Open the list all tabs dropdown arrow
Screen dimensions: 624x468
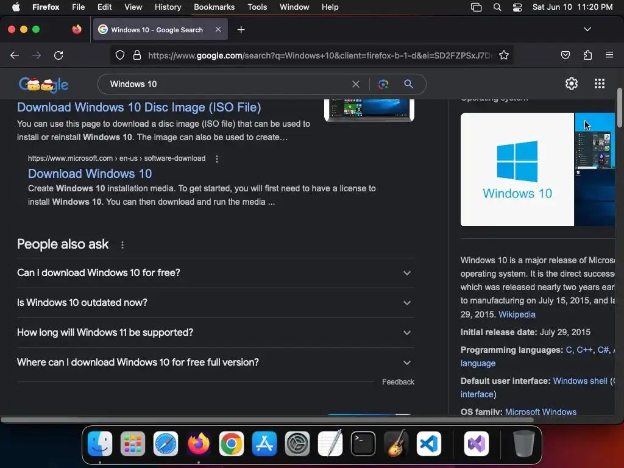[x=587, y=29]
